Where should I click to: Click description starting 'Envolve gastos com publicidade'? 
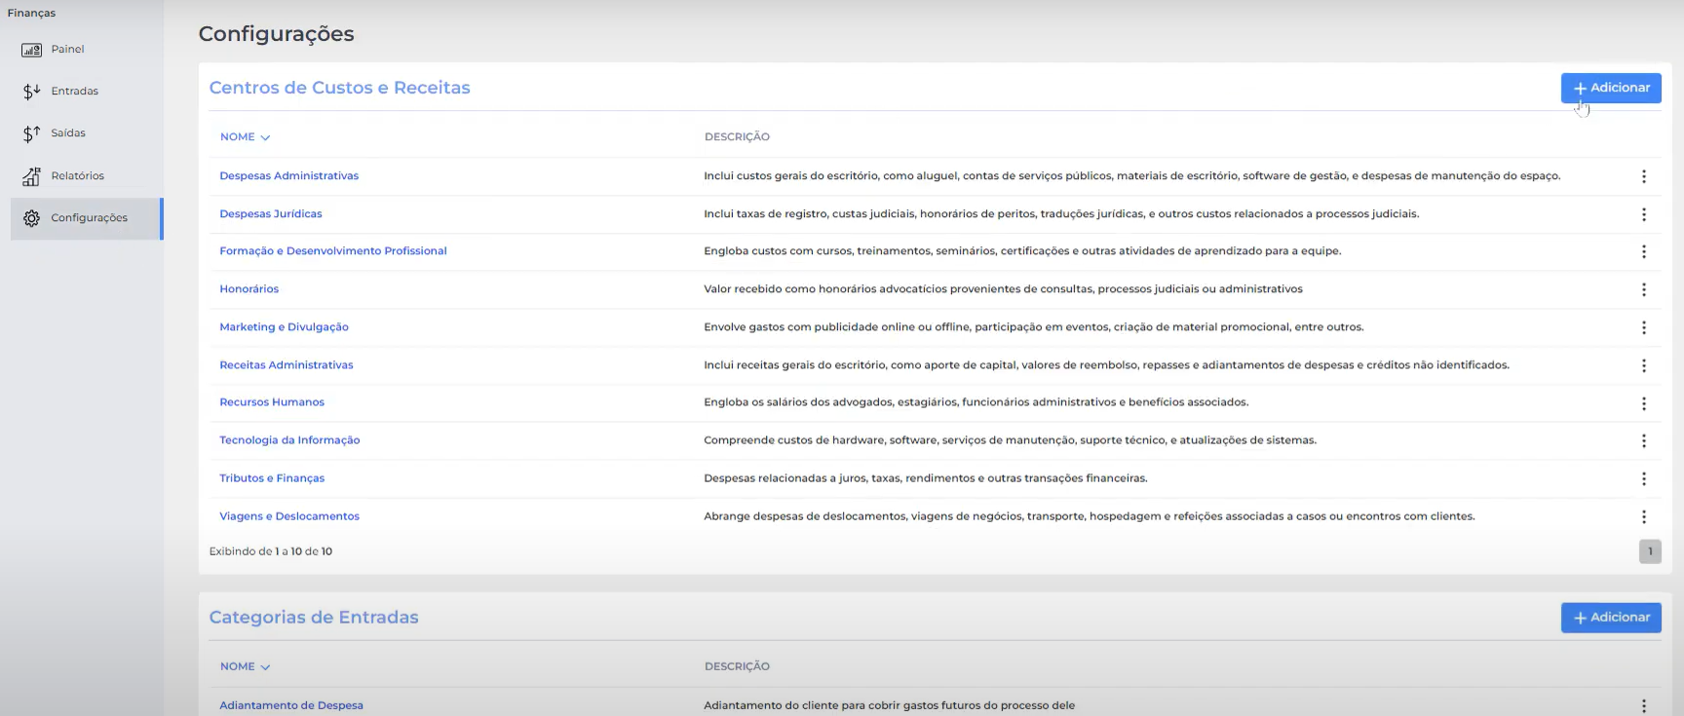tap(1033, 327)
